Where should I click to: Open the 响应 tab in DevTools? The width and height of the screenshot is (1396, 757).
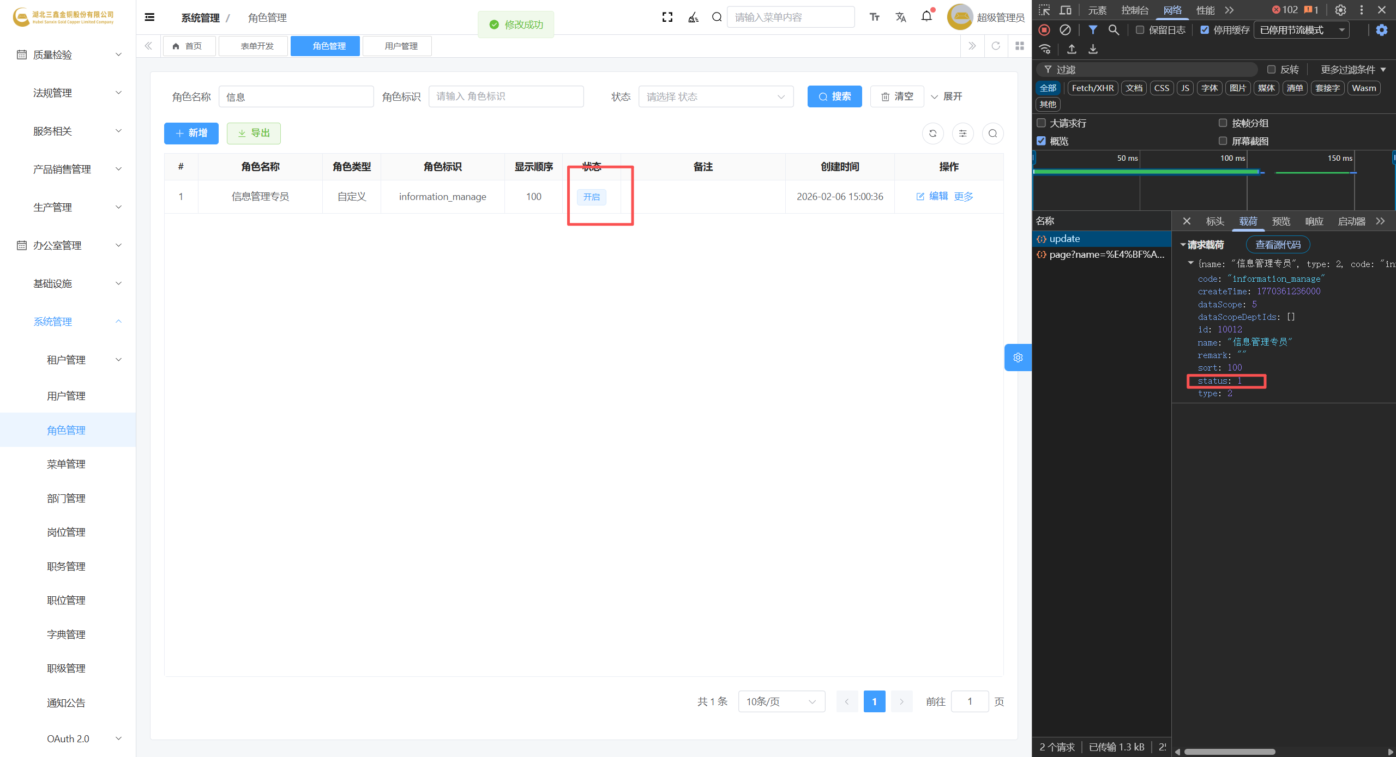point(1314,221)
